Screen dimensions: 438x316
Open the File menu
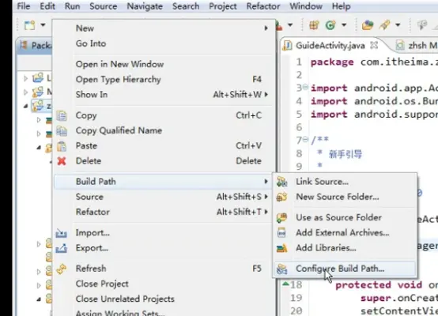coord(24,6)
